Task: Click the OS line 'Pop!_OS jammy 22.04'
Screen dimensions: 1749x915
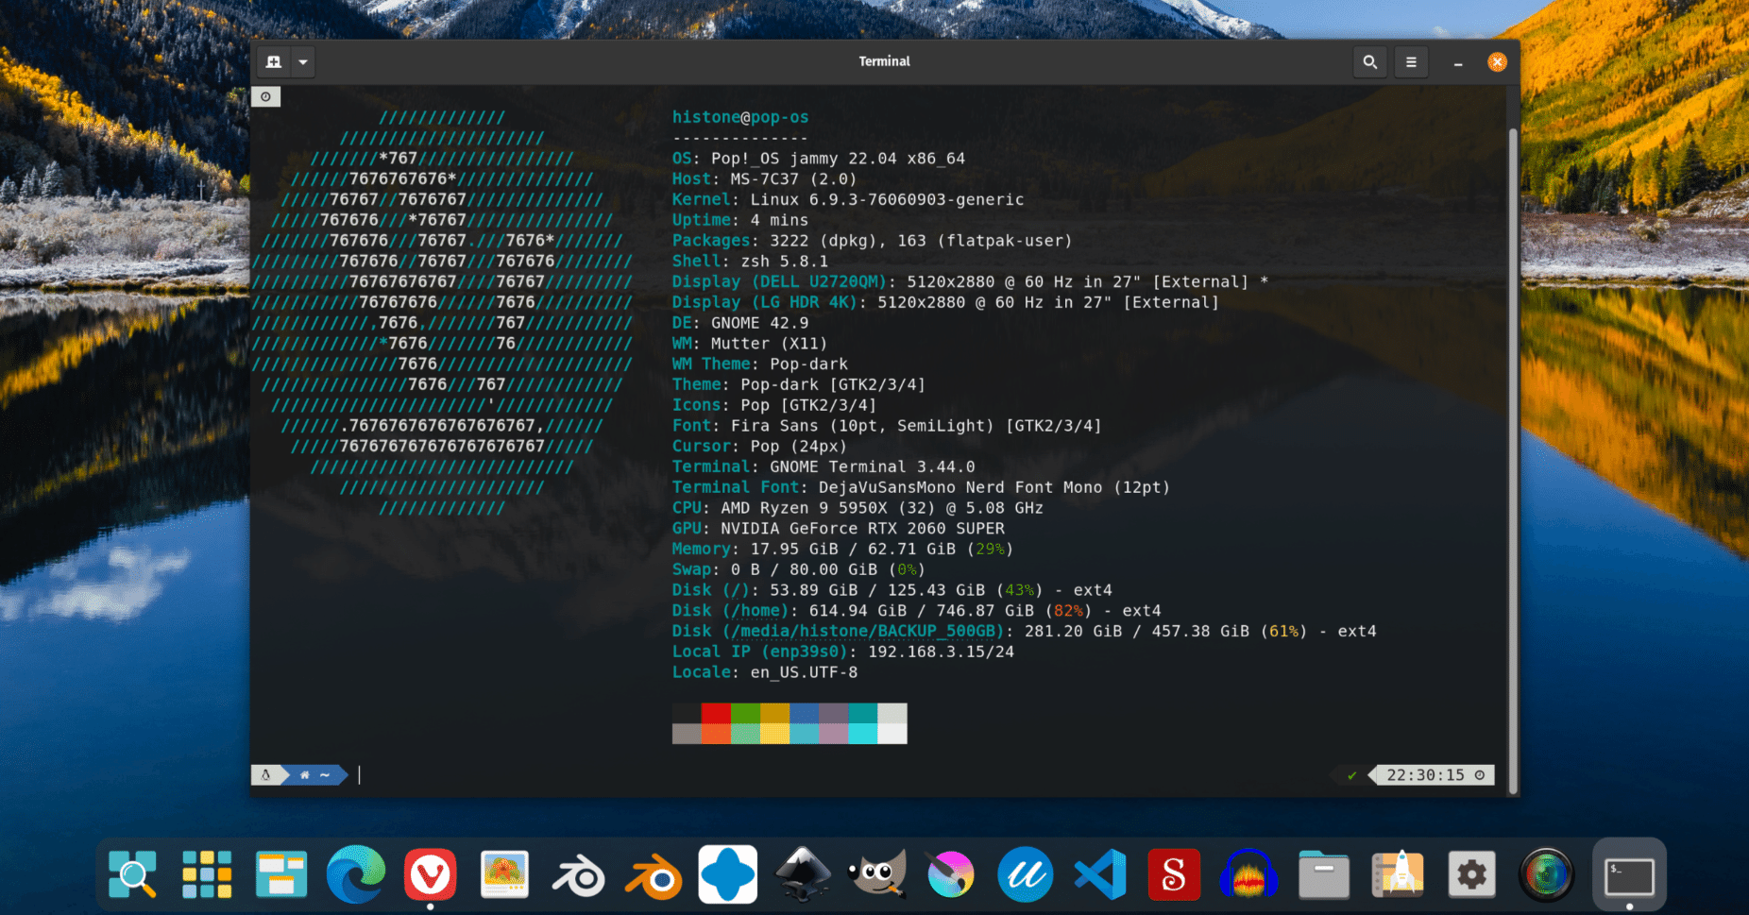Action: tap(819, 159)
